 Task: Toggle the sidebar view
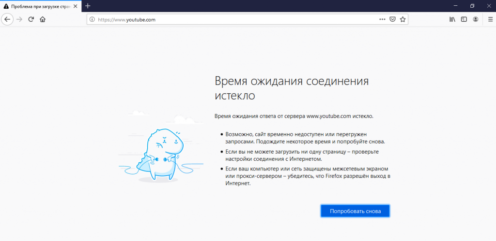pos(464,20)
